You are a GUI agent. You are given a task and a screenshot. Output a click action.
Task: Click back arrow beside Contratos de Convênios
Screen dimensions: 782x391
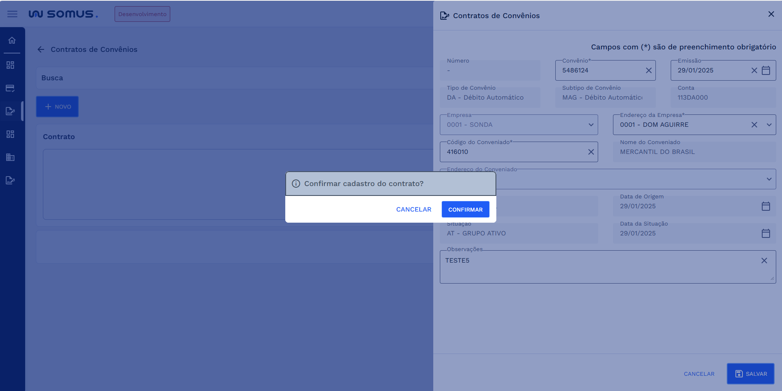41,49
